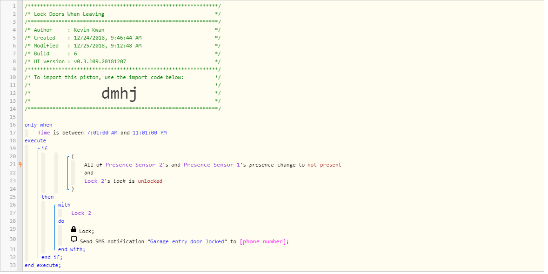Click the red 'unlocked' value

[150, 181]
